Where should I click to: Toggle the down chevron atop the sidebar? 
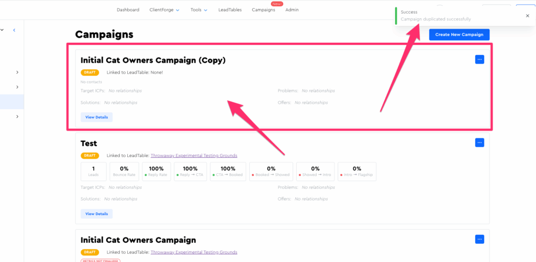(2, 30)
